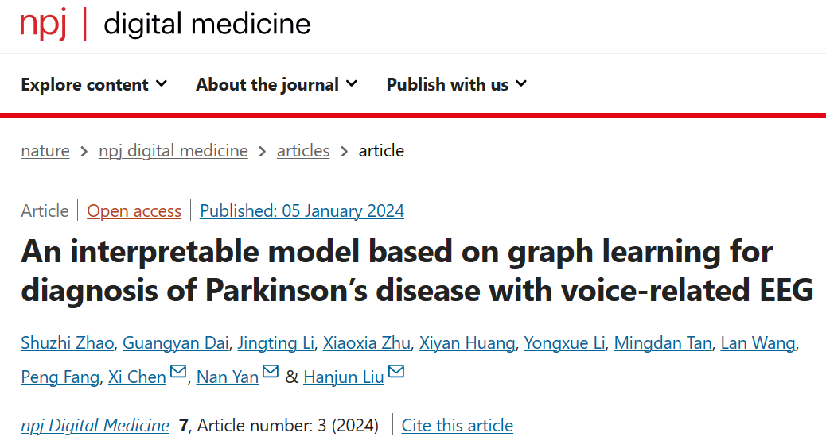The width and height of the screenshot is (826, 448).
Task: Open the npj Digital Medicine journal citation link
Action: point(95,426)
